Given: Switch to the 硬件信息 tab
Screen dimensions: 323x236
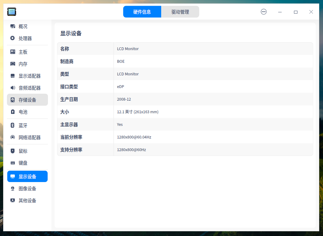Looking at the screenshot, I should coord(142,12).
